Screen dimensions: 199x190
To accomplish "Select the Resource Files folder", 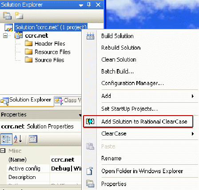I will click(52, 52).
